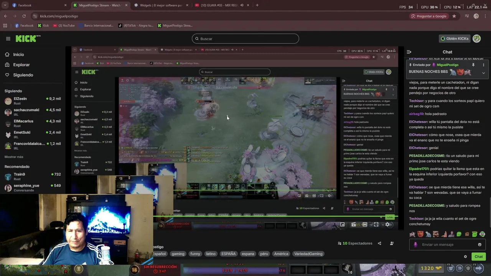Open the tab search dropdown
Screen dimensions: 491x276
[5, 5]
